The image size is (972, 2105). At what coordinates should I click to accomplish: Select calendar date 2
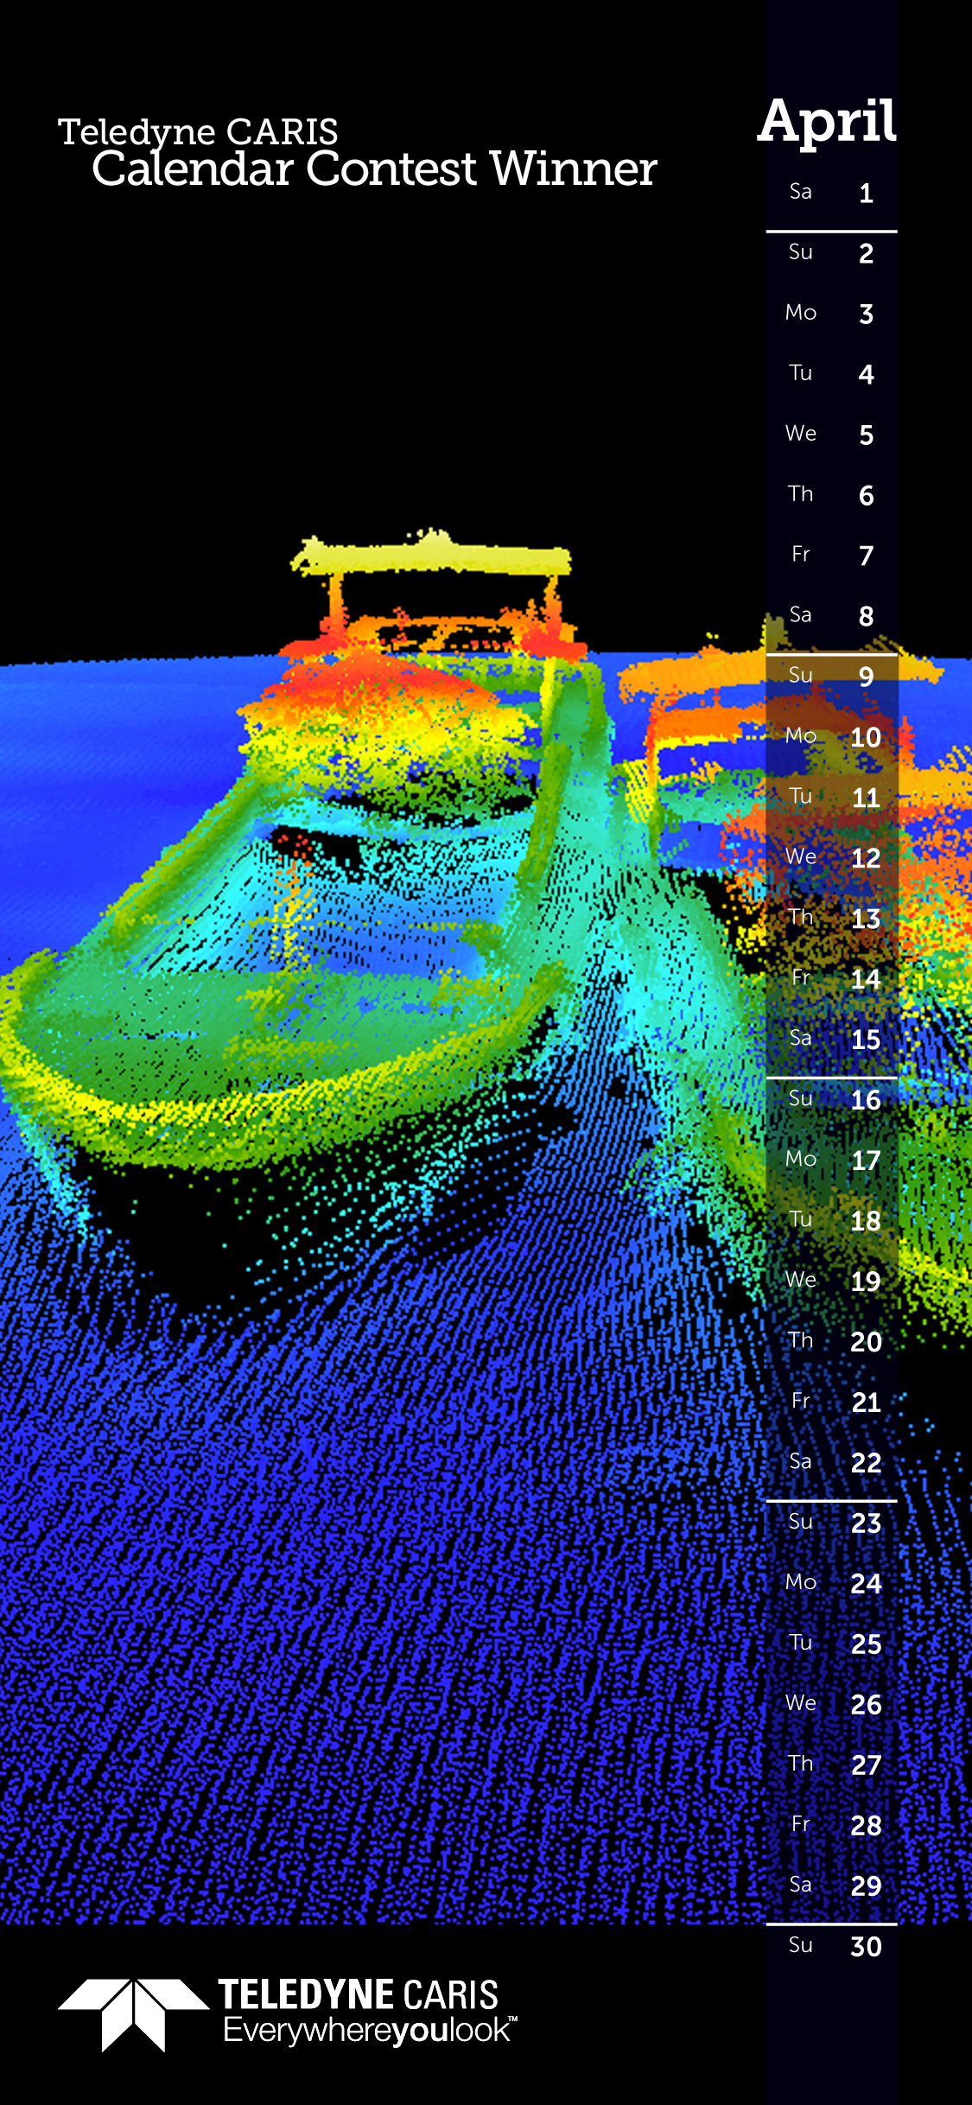point(866,253)
